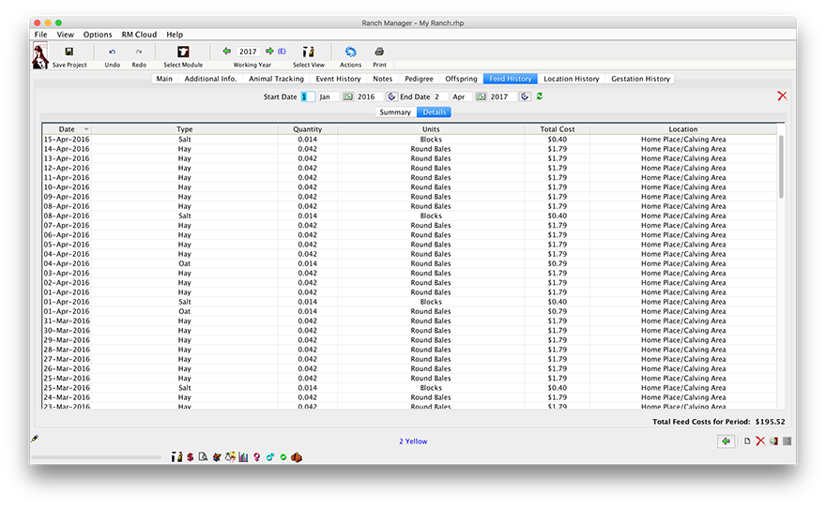The width and height of the screenshot is (826, 507).
Task: Open the Select View tool
Action: click(x=308, y=52)
